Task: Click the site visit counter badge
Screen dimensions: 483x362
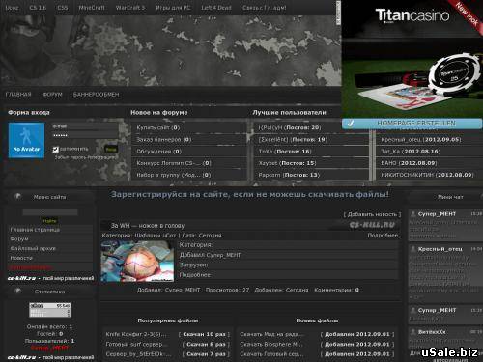Action: click(50, 310)
